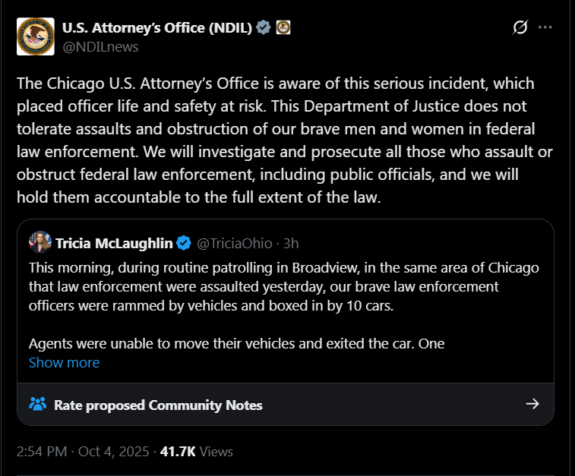Click the 2:54 PM · Oct 4, 2025 timestamp

pos(81,451)
